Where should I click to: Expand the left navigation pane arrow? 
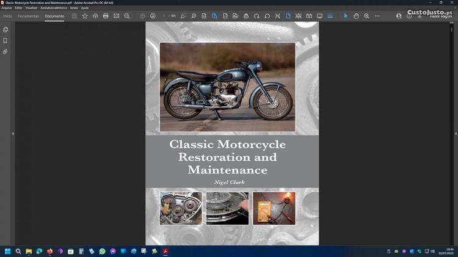(x=13, y=133)
